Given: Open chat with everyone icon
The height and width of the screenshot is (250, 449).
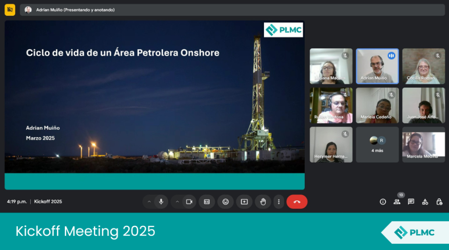Looking at the screenshot, I should pyautogui.click(x=411, y=202).
